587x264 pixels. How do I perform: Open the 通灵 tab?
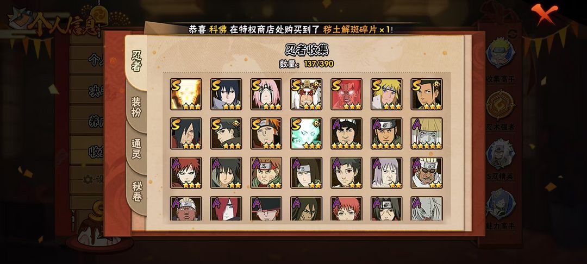point(136,149)
